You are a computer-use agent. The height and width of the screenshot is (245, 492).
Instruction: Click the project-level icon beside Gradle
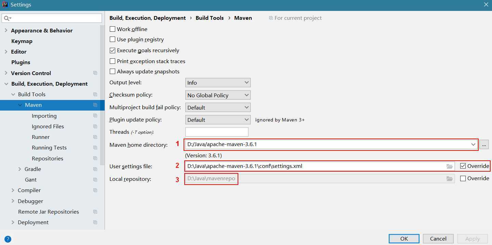tap(95, 169)
